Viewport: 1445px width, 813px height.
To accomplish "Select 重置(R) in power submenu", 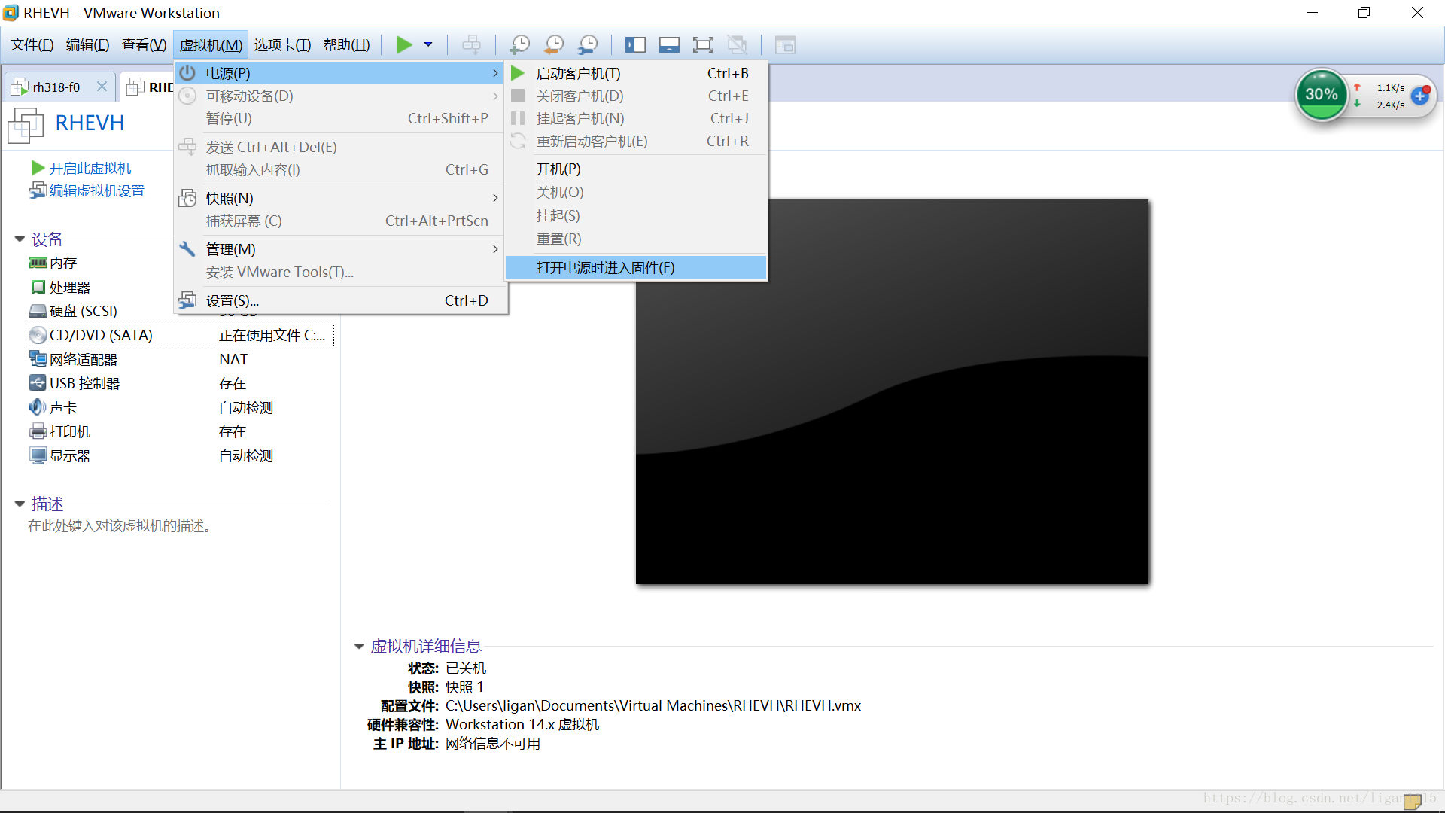I will tap(636, 239).
